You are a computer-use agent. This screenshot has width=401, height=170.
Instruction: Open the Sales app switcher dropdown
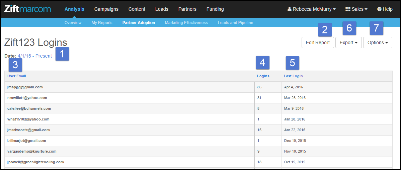356,9
